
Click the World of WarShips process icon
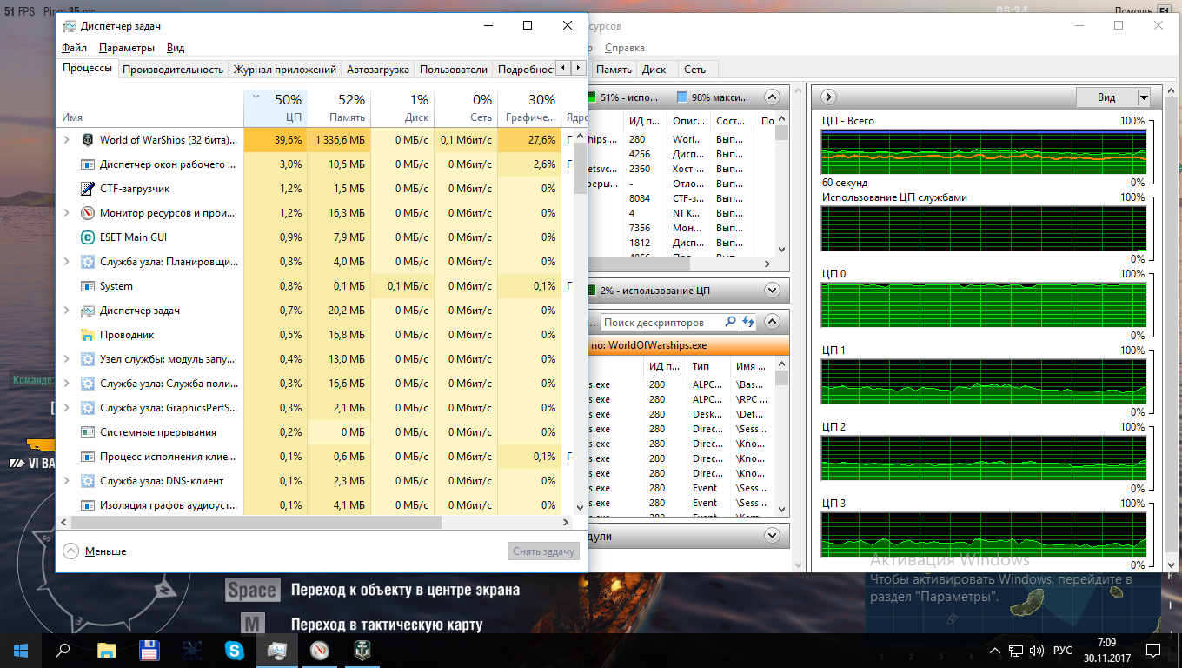coord(87,140)
